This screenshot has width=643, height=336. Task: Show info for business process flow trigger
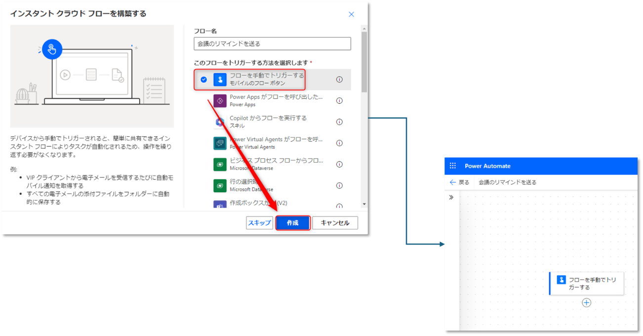coord(339,164)
